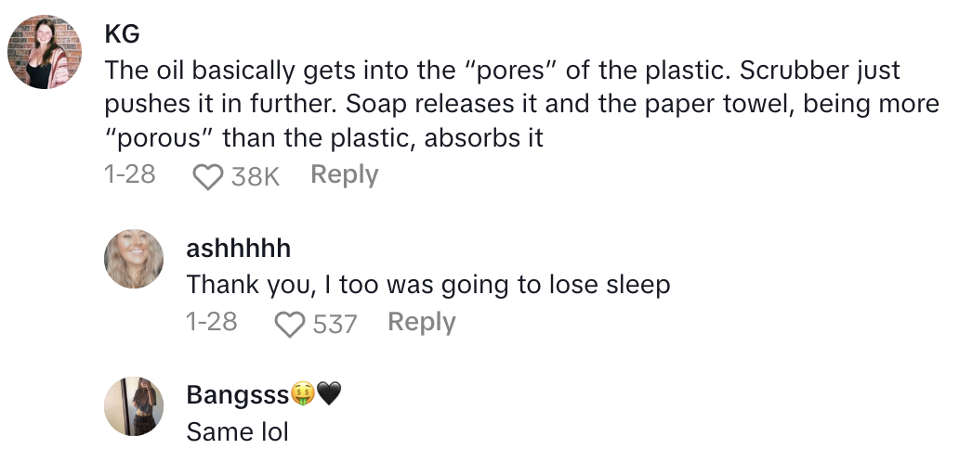The width and height of the screenshot is (959, 449).
Task: Click the "Same lol" comment text
Action: [x=237, y=431]
